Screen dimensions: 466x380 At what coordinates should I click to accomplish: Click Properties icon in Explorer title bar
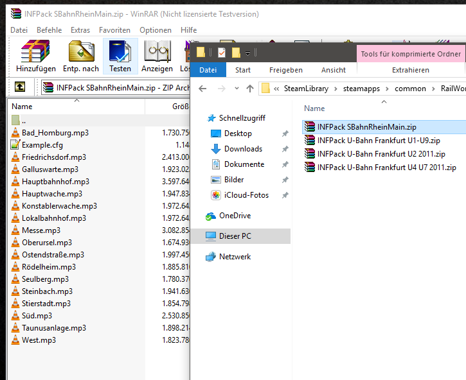point(222,53)
